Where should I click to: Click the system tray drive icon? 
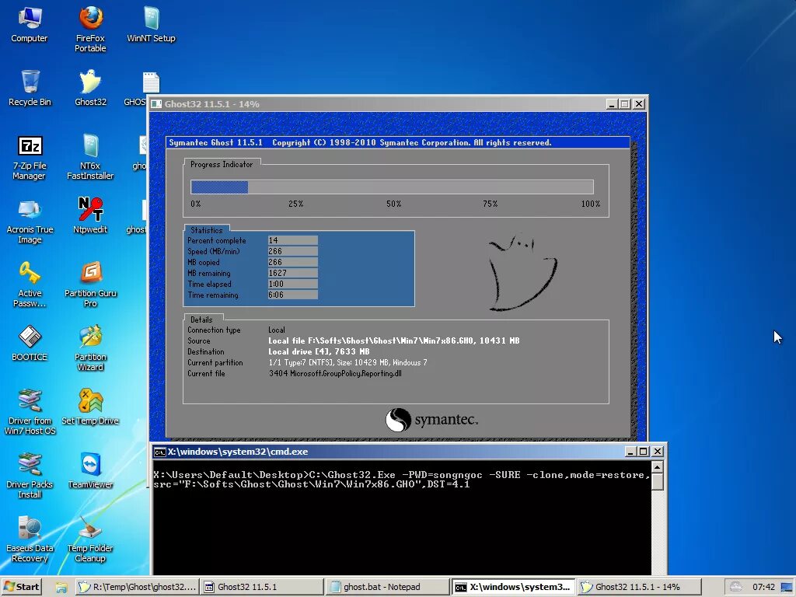(735, 588)
